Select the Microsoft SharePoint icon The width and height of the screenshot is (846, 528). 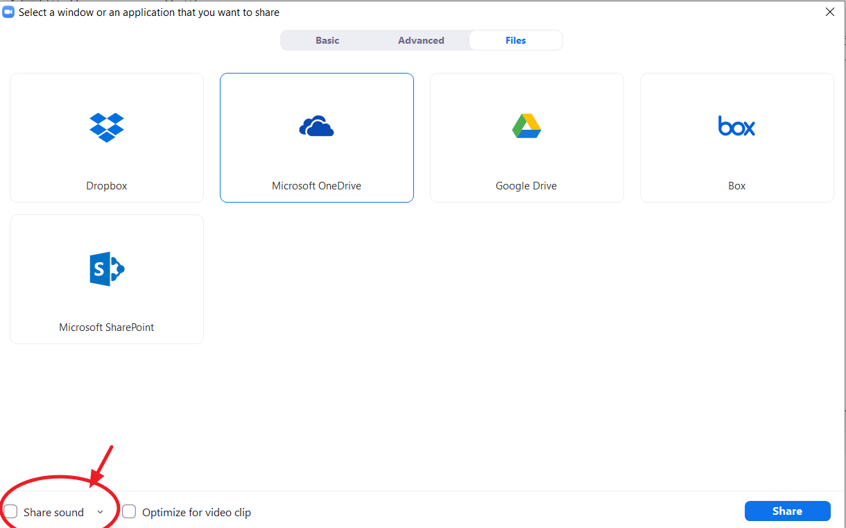coord(106,269)
